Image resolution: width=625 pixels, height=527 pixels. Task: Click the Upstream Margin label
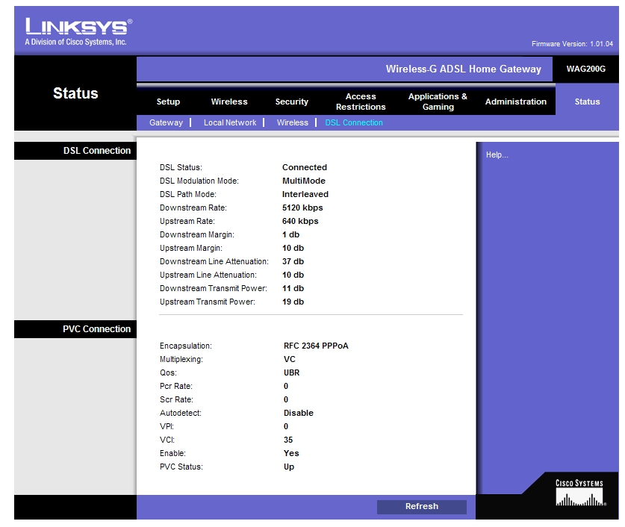pyautogui.click(x=191, y=248)
